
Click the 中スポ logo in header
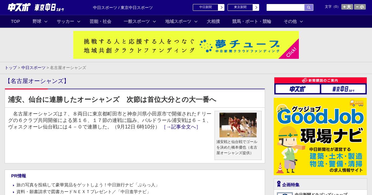[19, 7]
